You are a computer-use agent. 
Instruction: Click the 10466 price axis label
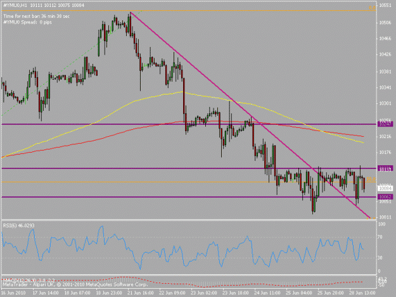385,39
